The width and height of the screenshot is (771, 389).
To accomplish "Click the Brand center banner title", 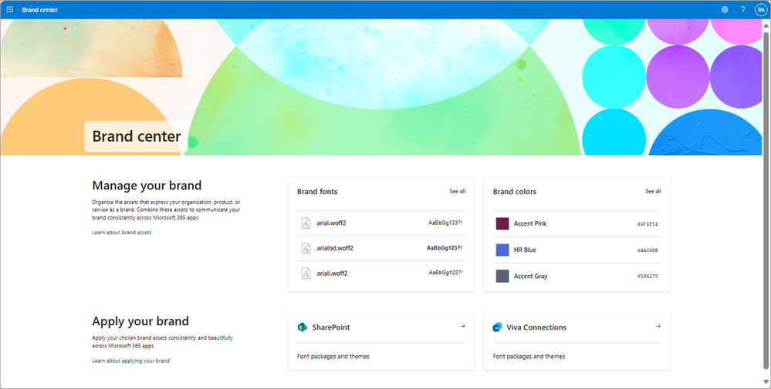I will [136, 136].
